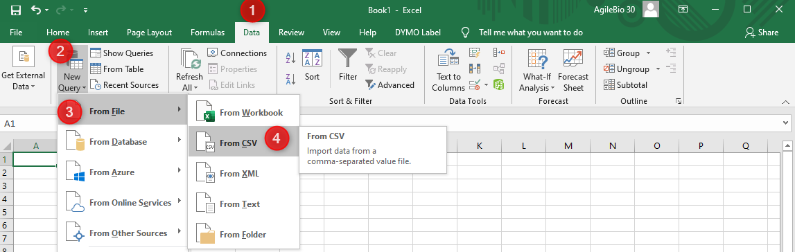Expand the formula bar chevron
795x252 pixels.
[x=786, y=123]
